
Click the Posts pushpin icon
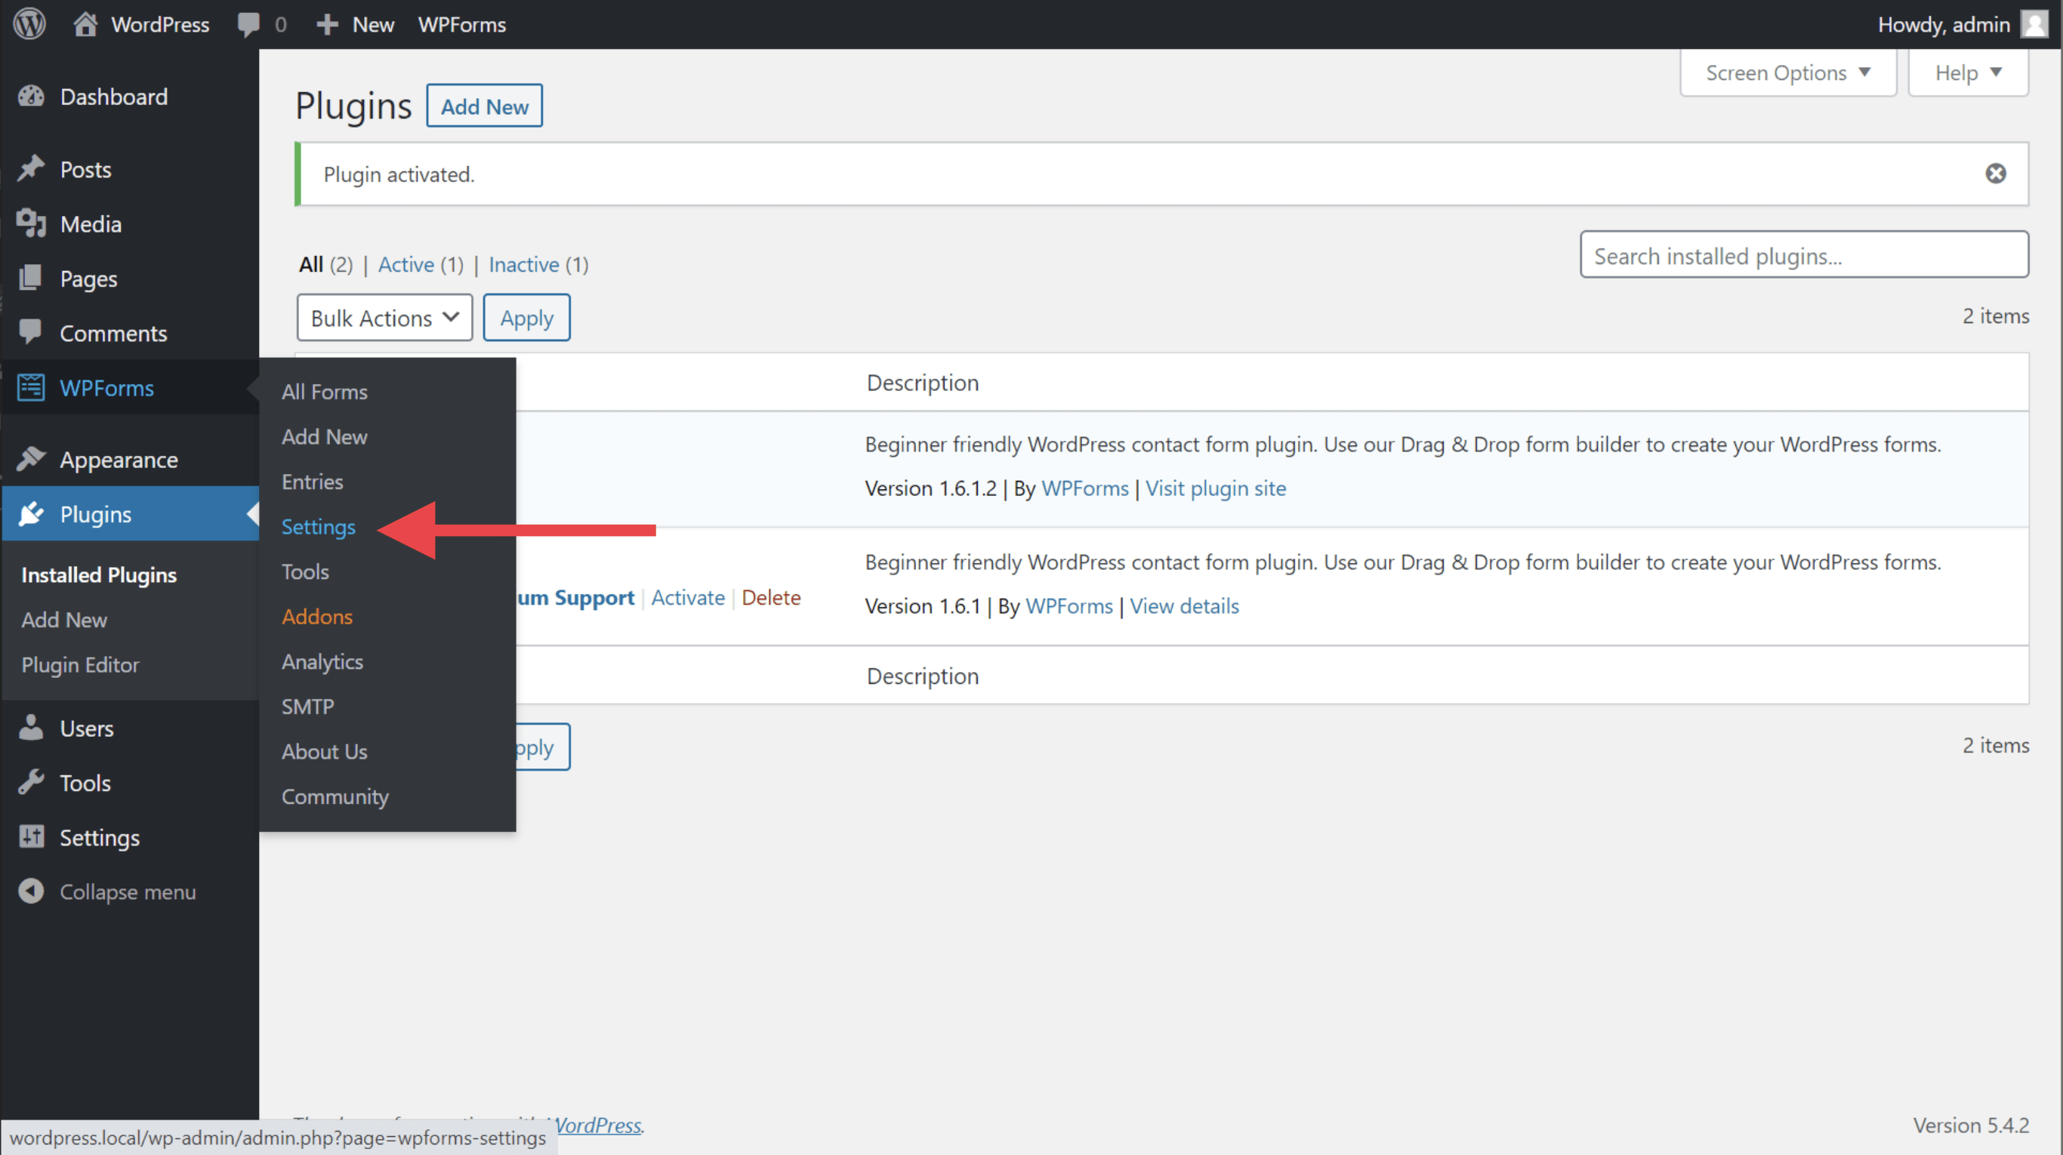coord(31,169)
